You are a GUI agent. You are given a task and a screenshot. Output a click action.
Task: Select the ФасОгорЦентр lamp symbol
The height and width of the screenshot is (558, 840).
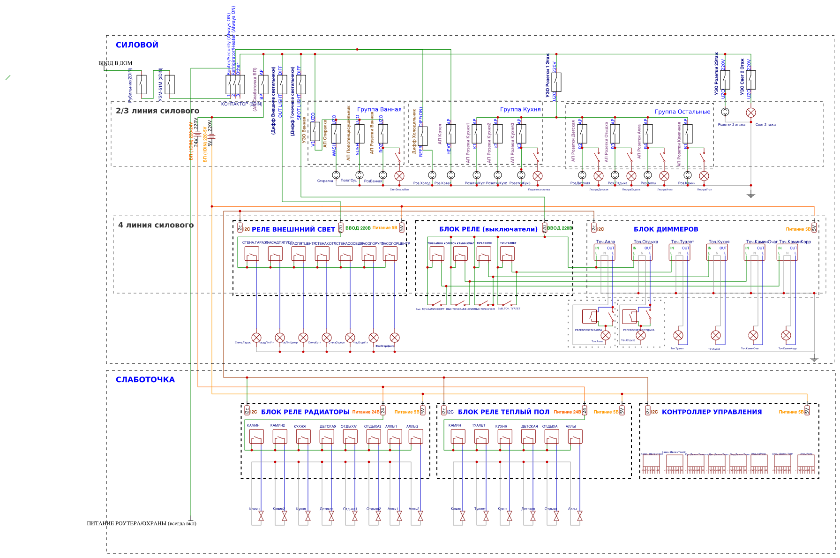[x=394, y=337]
